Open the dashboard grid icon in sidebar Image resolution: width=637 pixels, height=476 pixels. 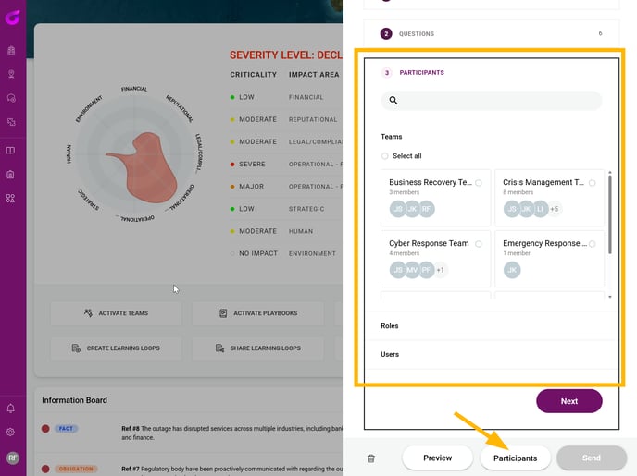pyautogui.click(x=10, y=199)
